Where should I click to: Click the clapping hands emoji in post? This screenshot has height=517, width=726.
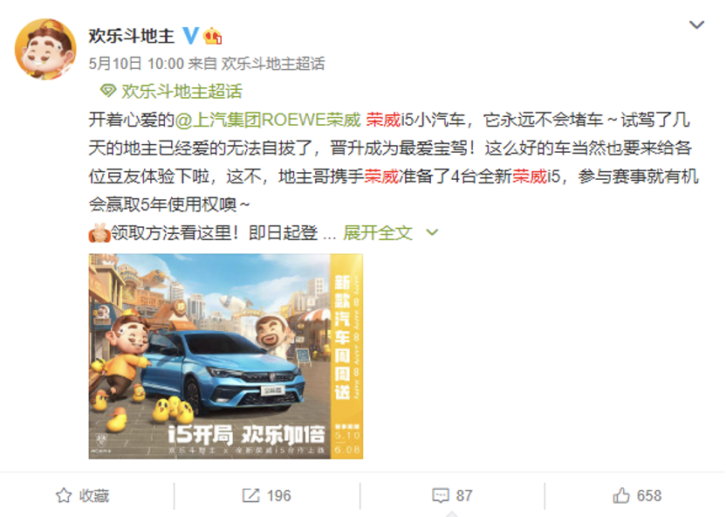pyautogui.click(x=99, y=232)
